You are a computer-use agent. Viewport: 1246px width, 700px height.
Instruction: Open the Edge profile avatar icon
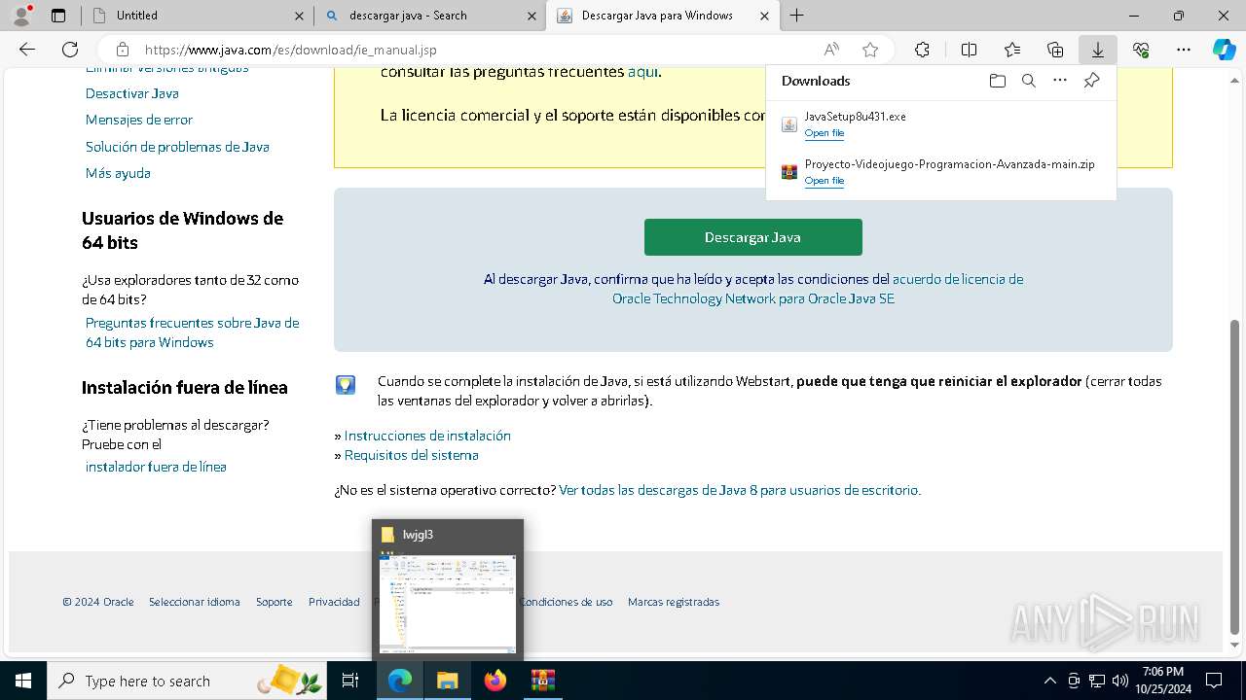(x=20, y=16)
